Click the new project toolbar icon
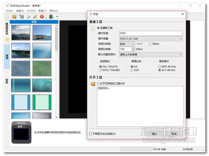This screenshot has width=209, height=156. point(7,17)
